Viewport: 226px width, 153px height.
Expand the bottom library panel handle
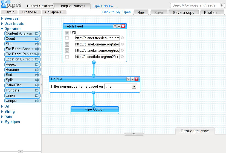21,152
